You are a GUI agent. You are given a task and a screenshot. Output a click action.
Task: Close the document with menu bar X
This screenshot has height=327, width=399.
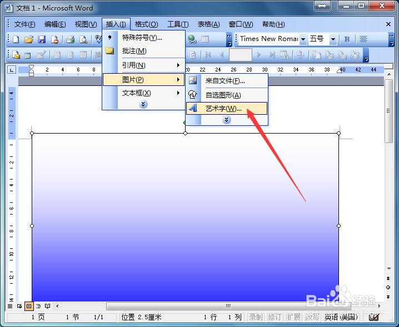(x=388, y=24)
